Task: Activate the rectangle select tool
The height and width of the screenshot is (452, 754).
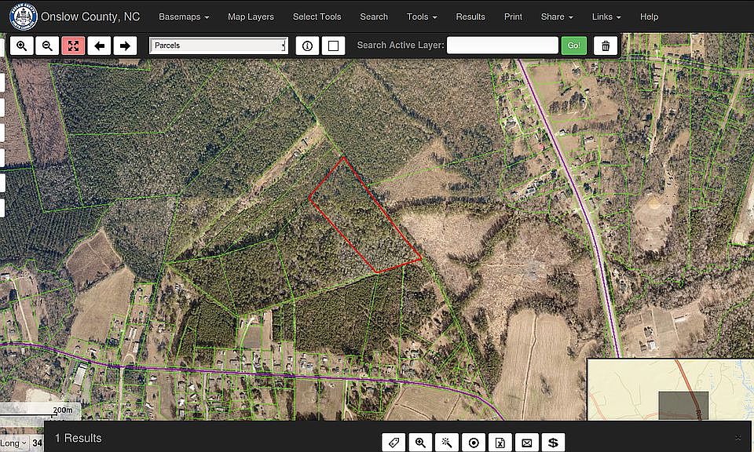Action: pos(333,46)
